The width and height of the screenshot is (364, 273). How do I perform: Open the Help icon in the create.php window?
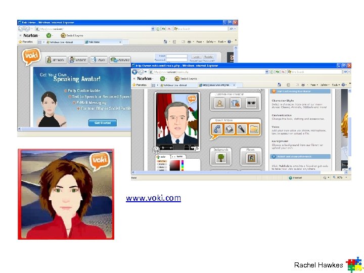[x=343, y=85]
